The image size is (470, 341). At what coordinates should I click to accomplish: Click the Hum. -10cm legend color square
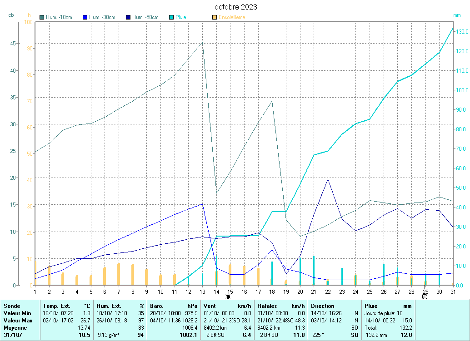pyautogui.click(x=42, y=17)
